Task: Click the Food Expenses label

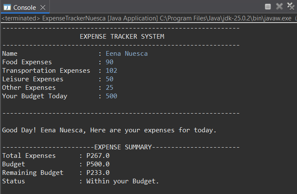Action: (27, 62)
